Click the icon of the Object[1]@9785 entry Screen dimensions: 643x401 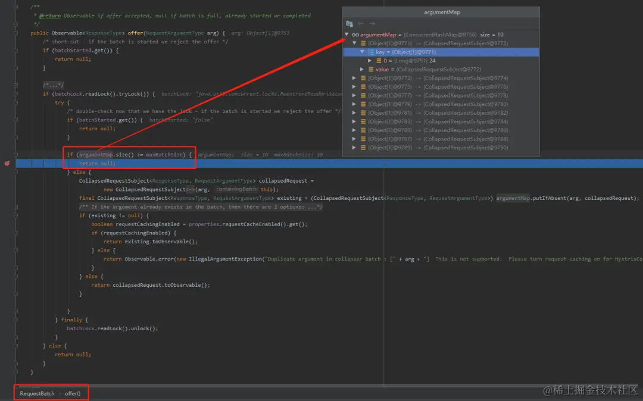363,130
